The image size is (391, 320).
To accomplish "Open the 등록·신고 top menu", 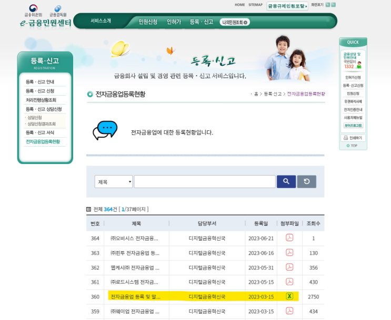I will 202,22.
